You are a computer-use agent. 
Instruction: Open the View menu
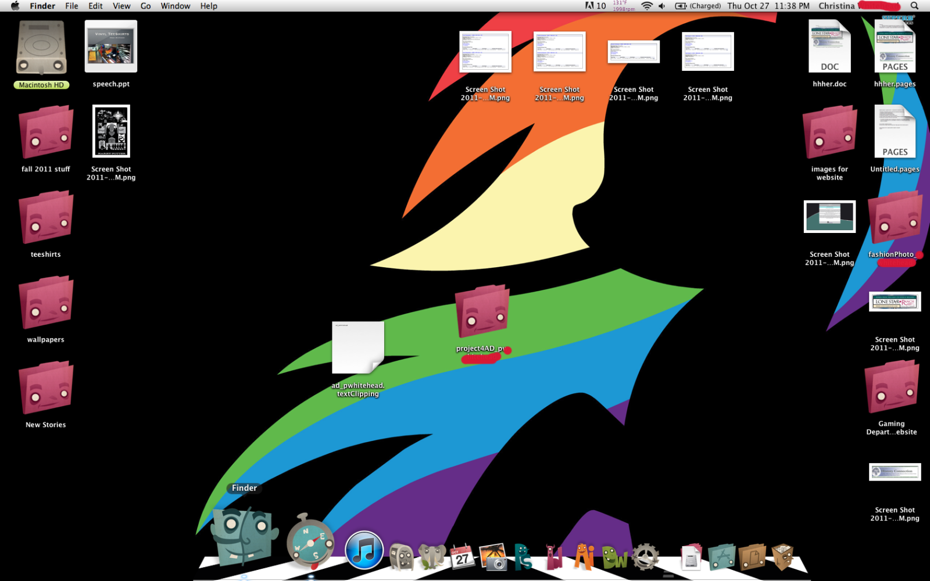click(x=121, y=6)
